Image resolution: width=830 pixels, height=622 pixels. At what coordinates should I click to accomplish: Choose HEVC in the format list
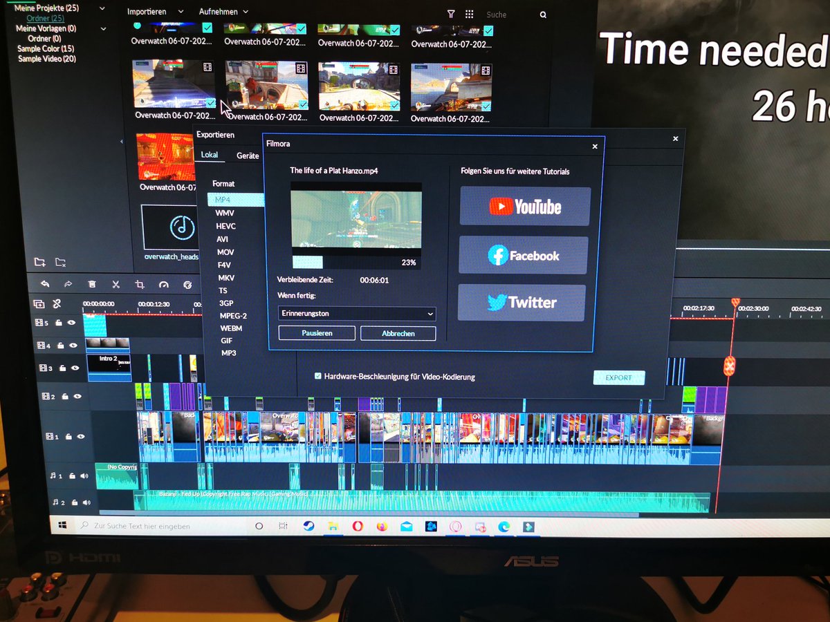tap(225, 226)
